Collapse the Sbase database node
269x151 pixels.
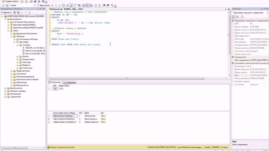8,31
